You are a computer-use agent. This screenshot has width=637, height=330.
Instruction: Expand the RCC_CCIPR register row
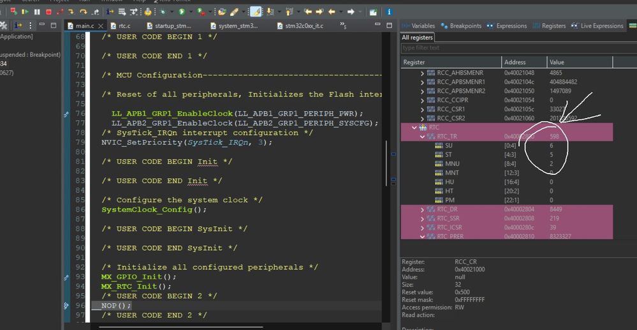pyautogui.click(x=423, y=100)
